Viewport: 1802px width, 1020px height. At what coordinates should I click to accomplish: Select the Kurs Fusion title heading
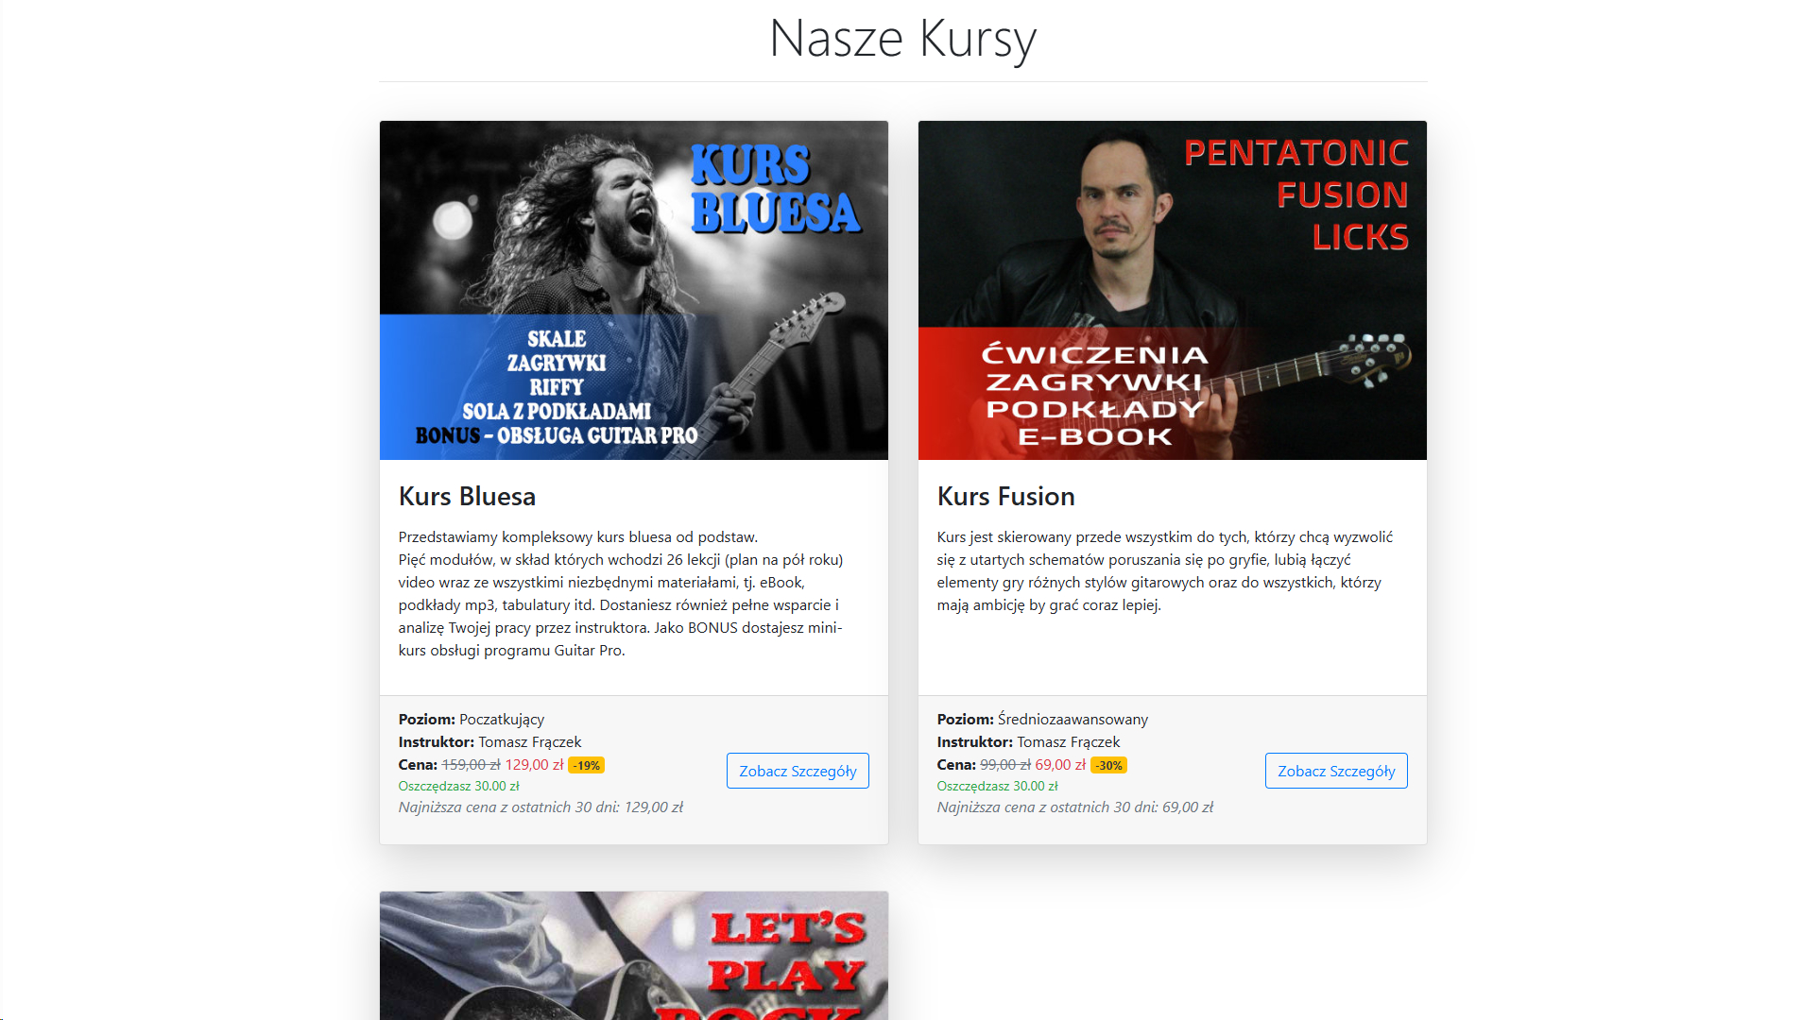(x=1005, y=496)
